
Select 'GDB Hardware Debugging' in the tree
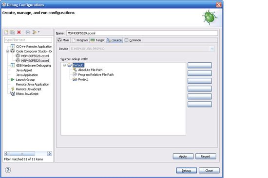(x=33, y=65)
